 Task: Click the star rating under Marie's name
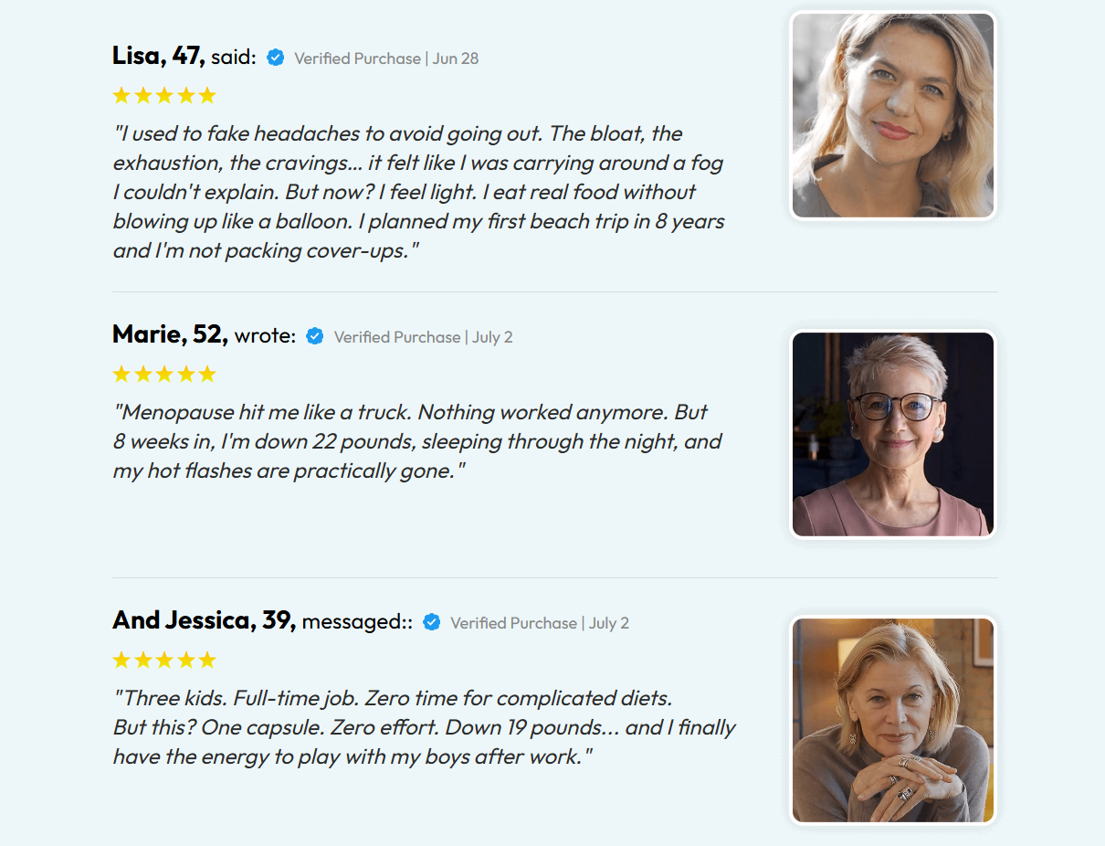click(x=164, y=374)
